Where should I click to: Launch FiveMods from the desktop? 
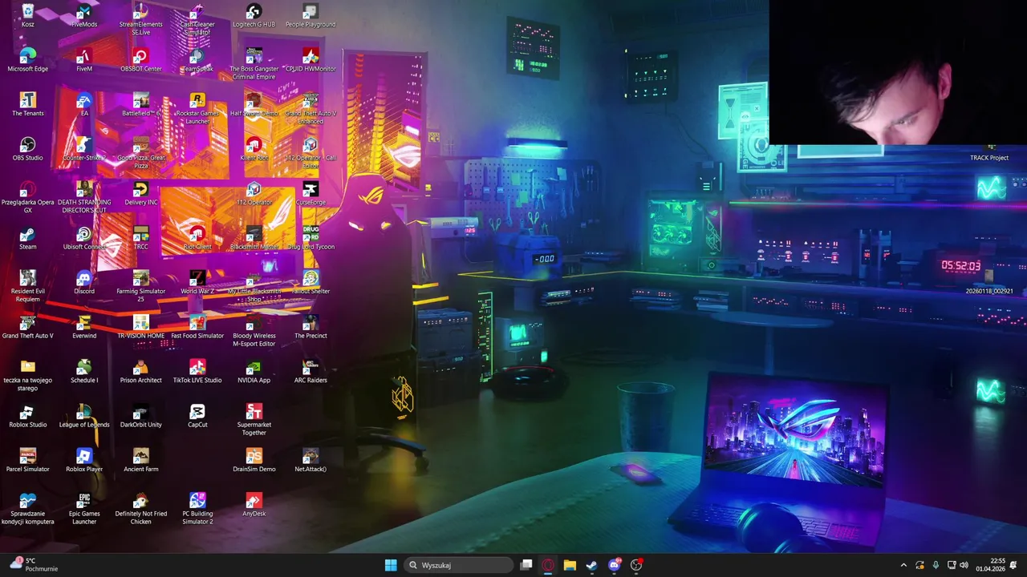point(84,16)
